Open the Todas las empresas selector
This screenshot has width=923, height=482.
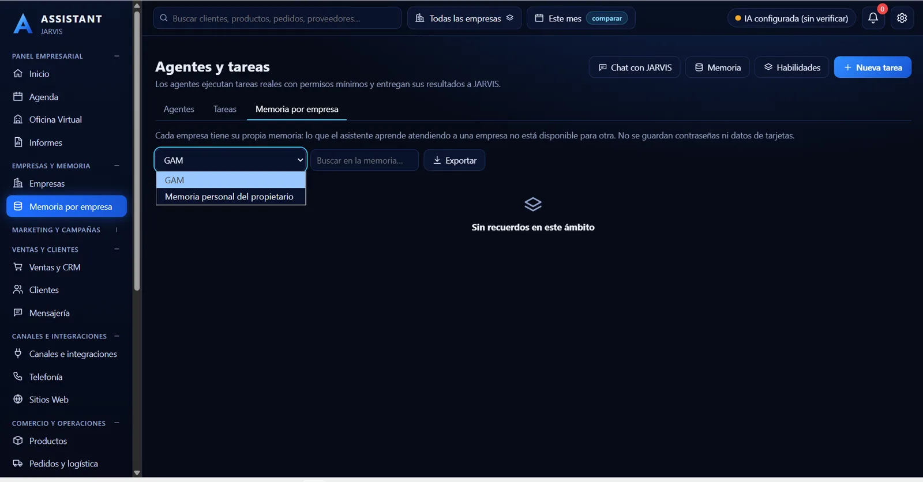(464, 18)
